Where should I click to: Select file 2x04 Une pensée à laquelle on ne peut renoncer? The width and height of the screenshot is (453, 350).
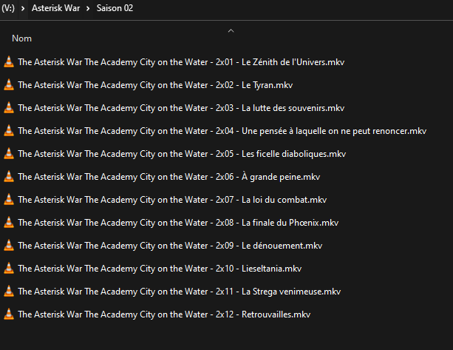pyautogui.click(x=222, y=131)
